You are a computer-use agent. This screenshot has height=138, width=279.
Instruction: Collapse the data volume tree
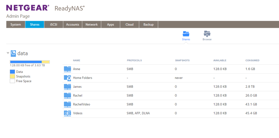(x=8, y=53)
